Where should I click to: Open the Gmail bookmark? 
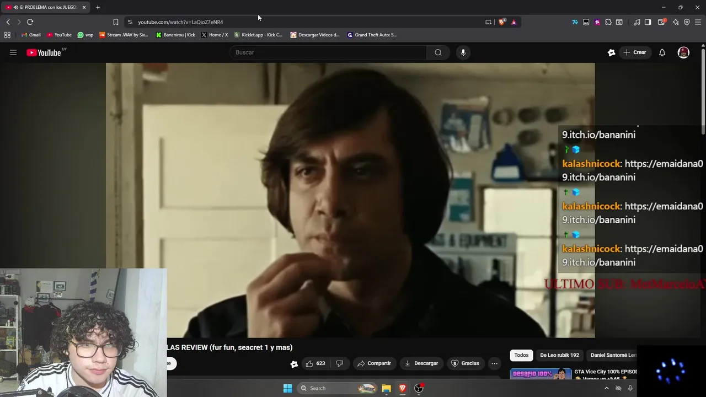[x=31, y=35]
